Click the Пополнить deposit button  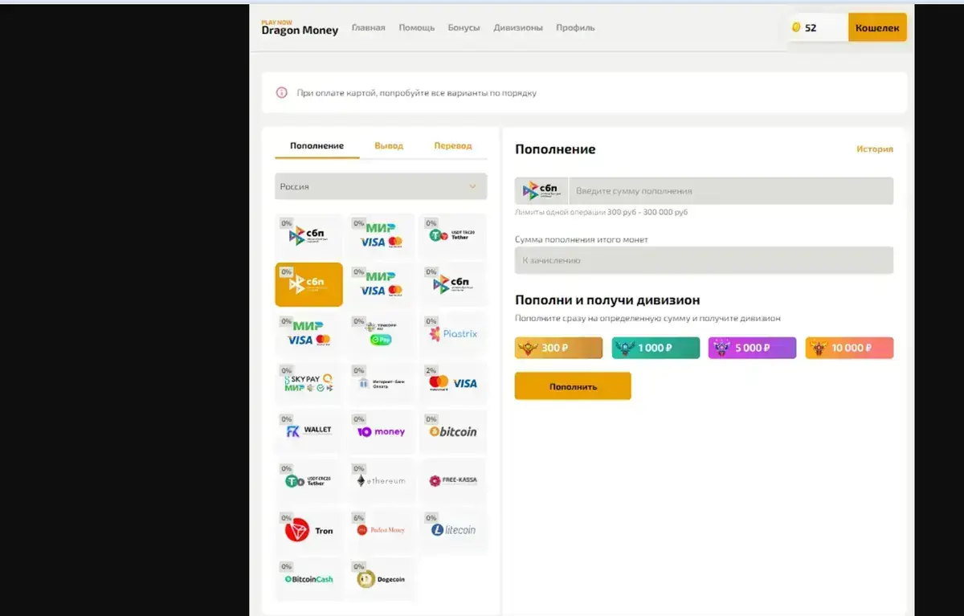[573, 386]
